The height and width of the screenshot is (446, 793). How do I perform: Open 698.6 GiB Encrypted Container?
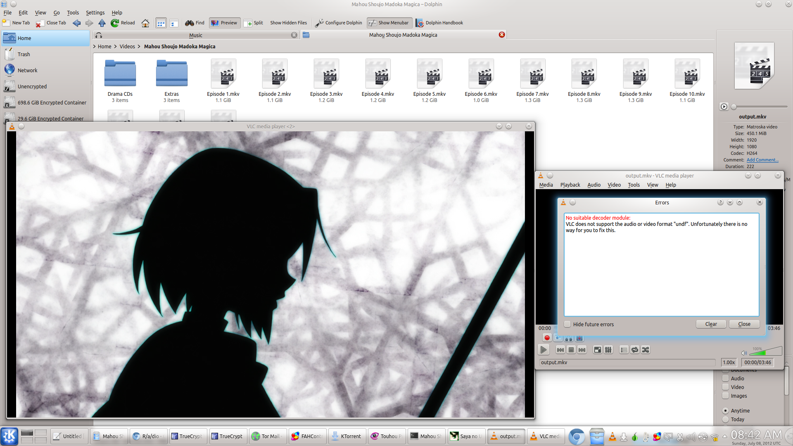click(x=45, y=102)
